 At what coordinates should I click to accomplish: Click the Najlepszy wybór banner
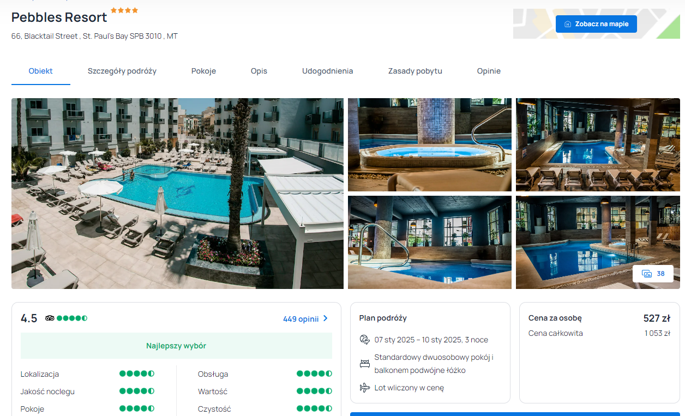176,346
